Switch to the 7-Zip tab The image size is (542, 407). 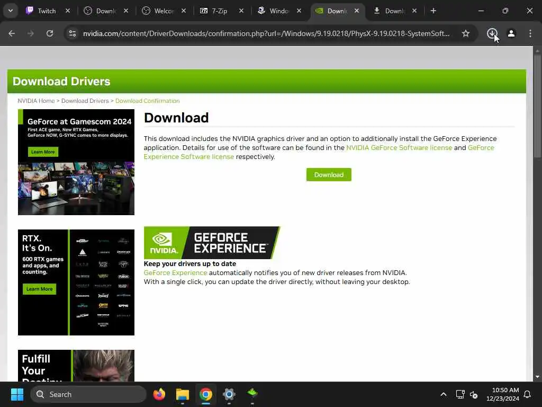(219, 11)
